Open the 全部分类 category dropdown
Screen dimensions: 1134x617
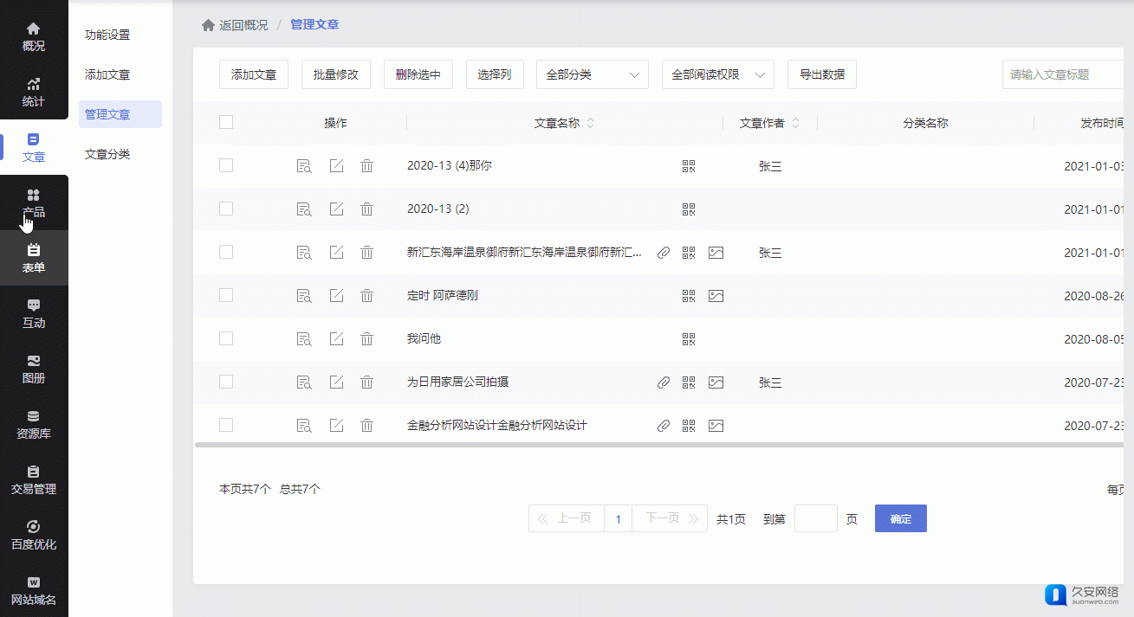tap(593, 74)
